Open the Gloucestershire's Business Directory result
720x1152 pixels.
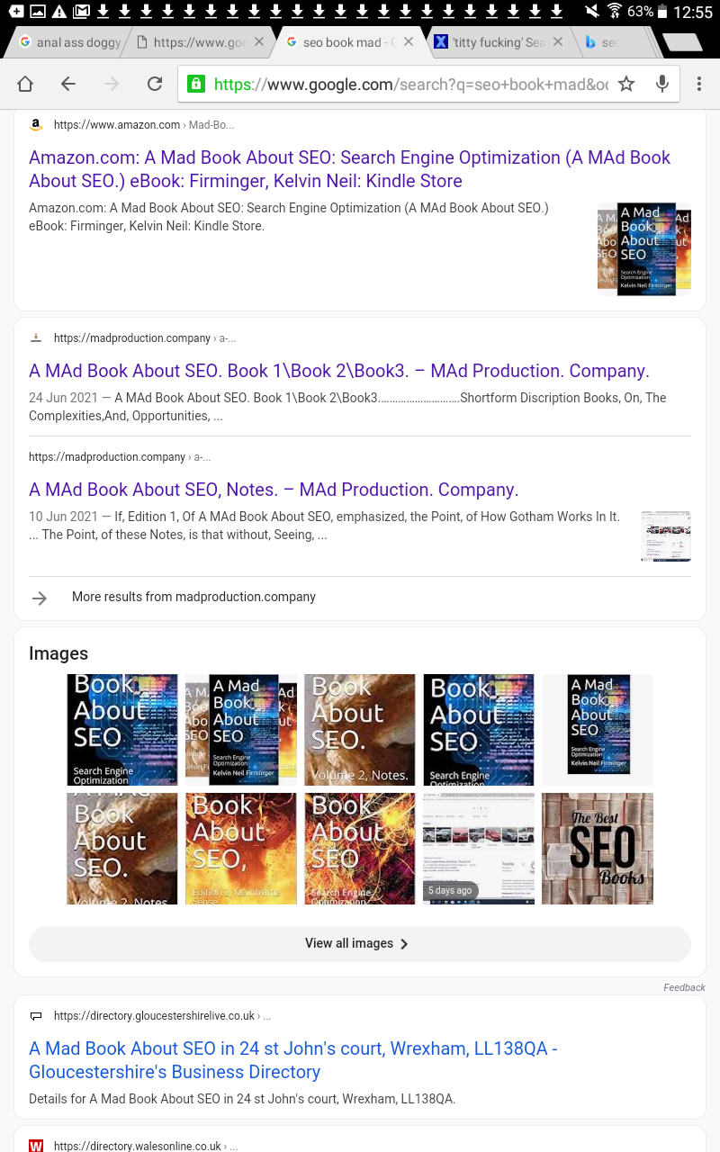[x=293, y=1060]
